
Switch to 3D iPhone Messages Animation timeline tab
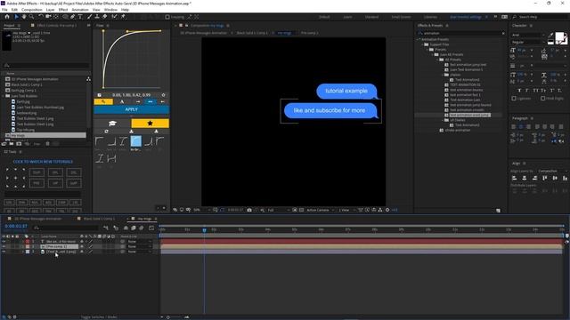37,219
